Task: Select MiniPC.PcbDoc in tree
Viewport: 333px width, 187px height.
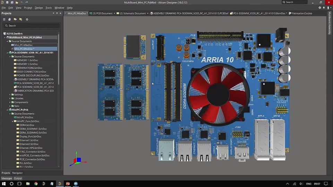Action: (x=25, y=117)
